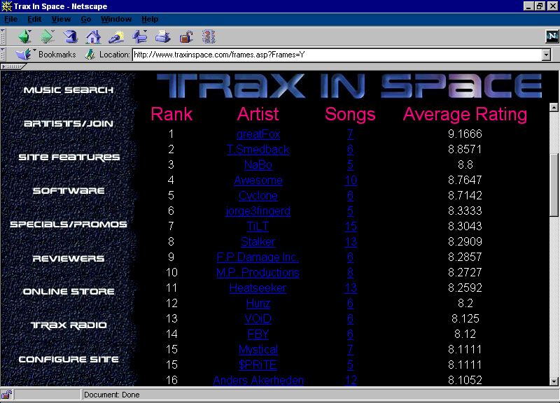Click the Netscape logo icon

pos(551,36)
